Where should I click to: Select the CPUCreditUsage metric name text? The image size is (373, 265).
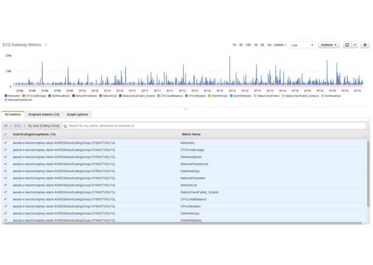[x=192, y=150]
